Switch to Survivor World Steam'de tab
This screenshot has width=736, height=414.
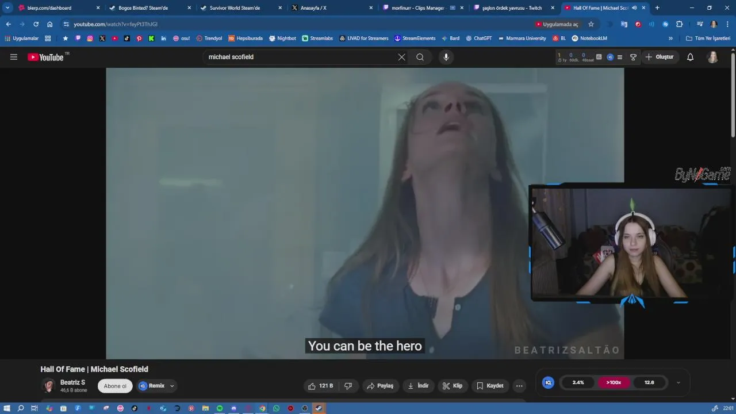pyautogui.click(x=240, y=8)
